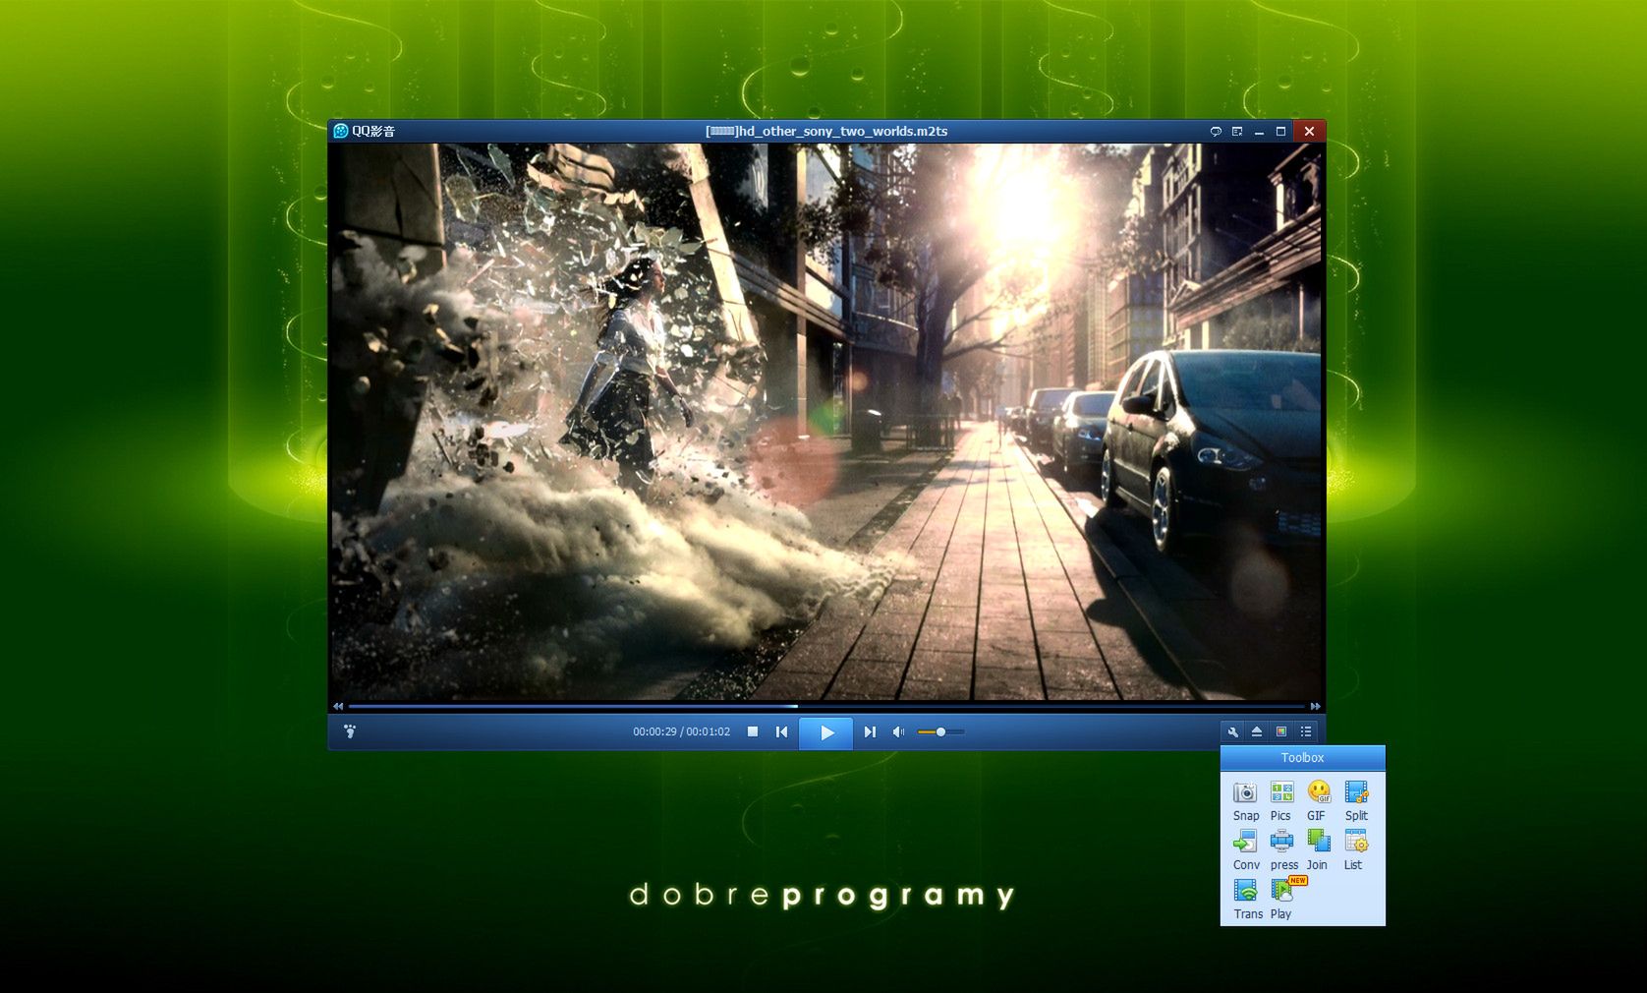Click the video playback area
The image size is (1647, 993).
coord(826,422)
